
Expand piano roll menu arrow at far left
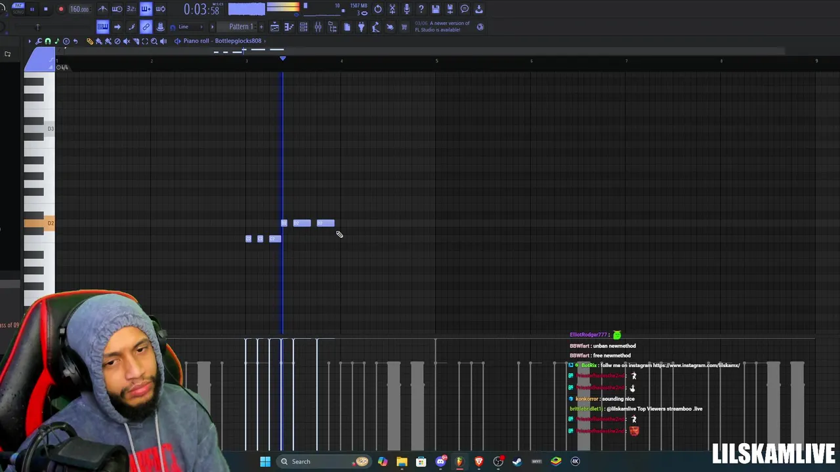(30, 41)
